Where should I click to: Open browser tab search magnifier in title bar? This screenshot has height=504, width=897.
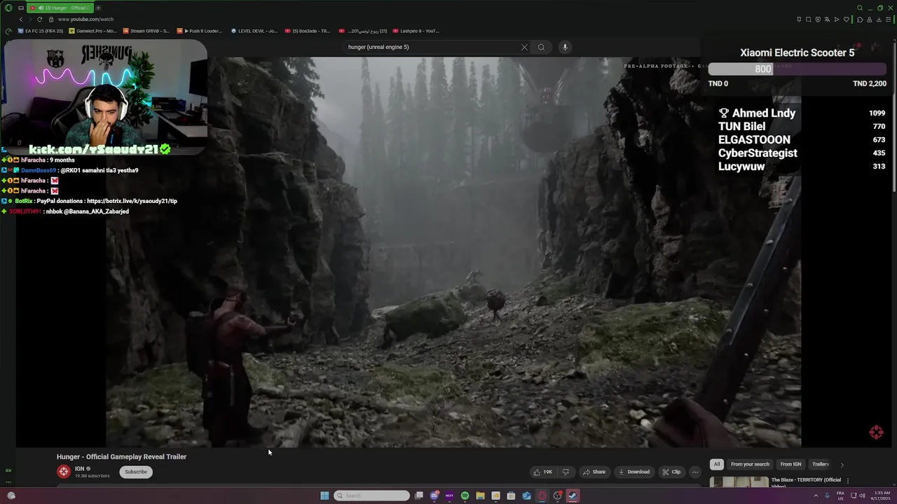point(860,8)
